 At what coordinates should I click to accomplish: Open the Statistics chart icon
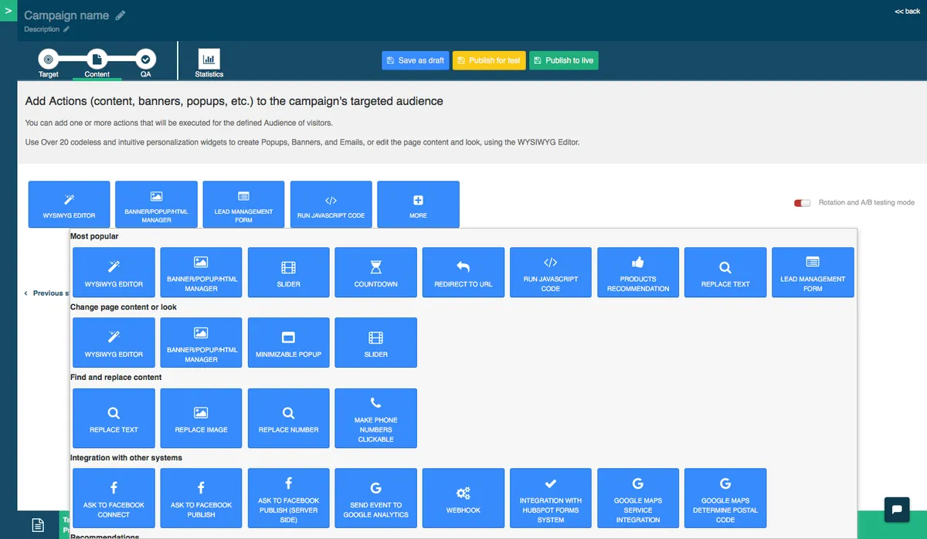[209, 59]
